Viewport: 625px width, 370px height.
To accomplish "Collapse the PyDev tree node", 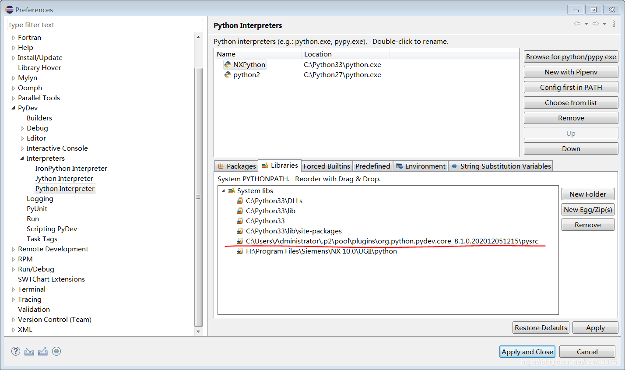I will tap(13, 108).
